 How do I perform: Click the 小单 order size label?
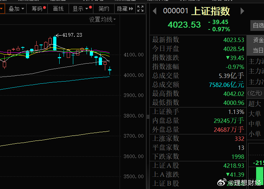pyautogui.click(x=255, y=134)
